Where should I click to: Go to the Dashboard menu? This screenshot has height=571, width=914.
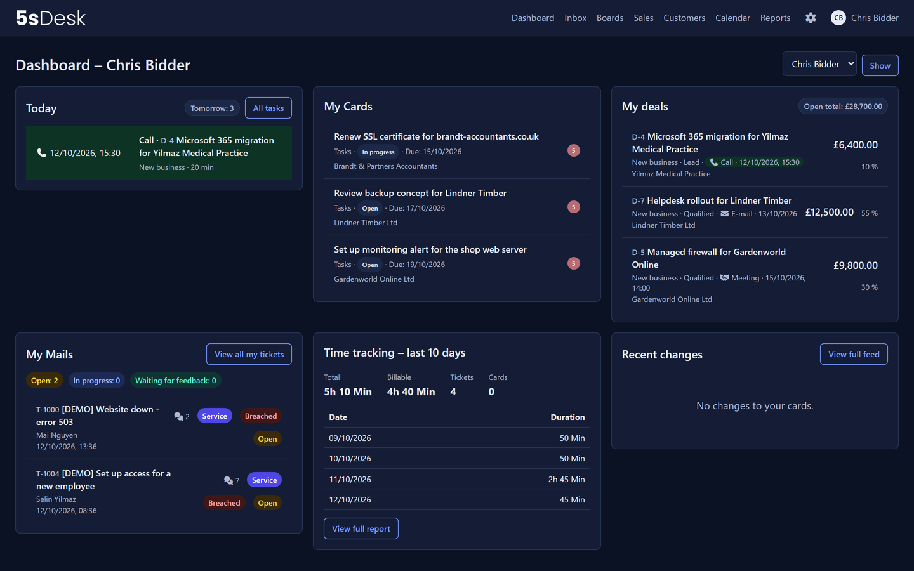tap(533, 18)
